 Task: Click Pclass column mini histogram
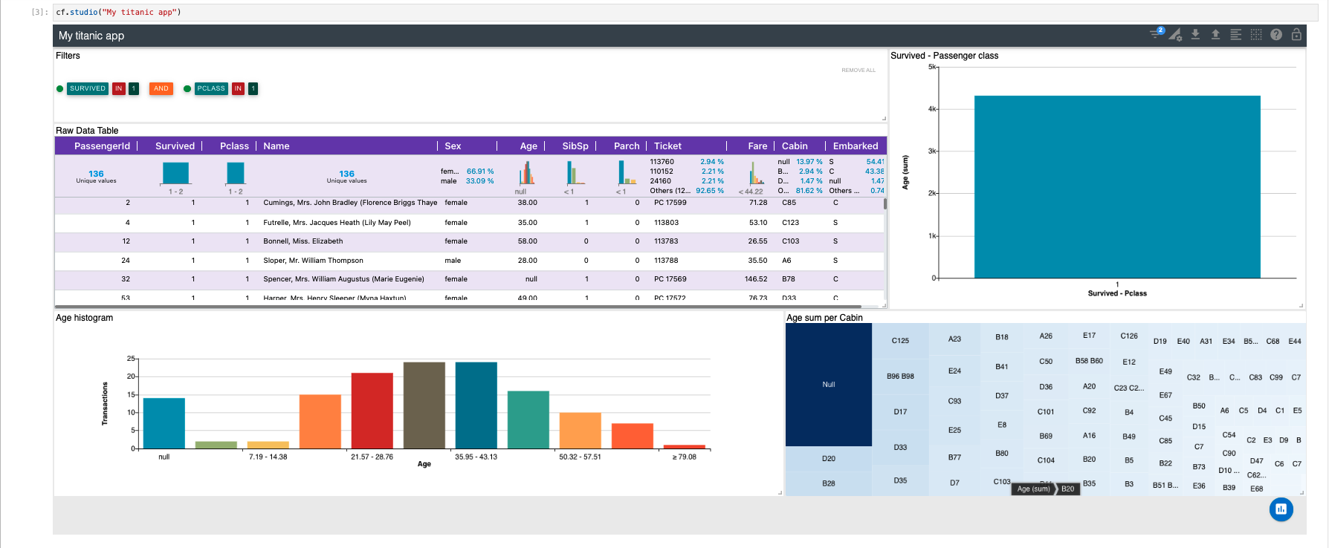click(x=236, y=173)
